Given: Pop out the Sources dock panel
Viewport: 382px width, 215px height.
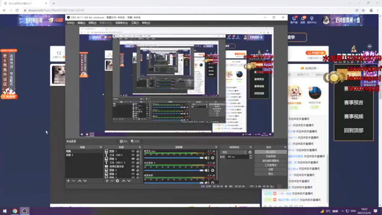Looking at the screenshot, I should 139,147.
